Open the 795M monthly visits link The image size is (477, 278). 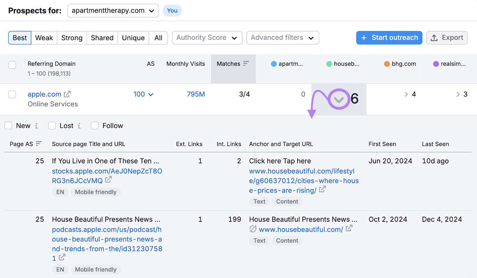pos(196,94)
